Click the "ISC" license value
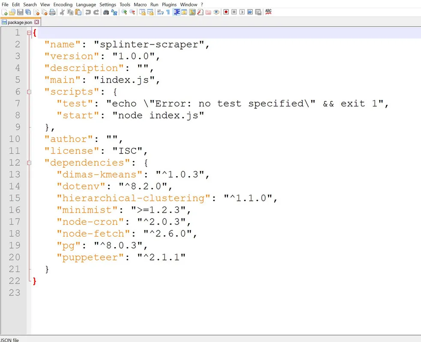Image resolution: width=421 pixels, height=342 pixels. click(x=127, y=151)
